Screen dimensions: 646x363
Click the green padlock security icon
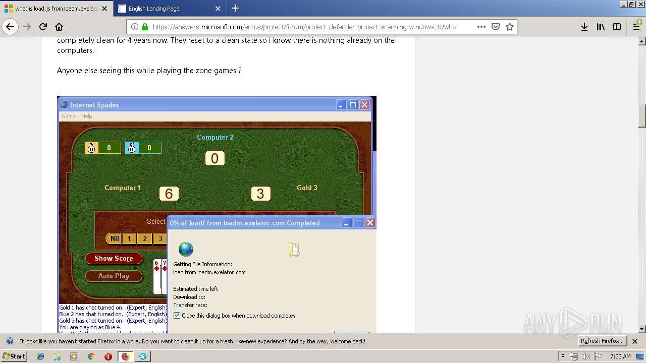145,27
